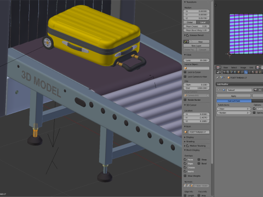
Task: Collapse the Subsurf modifier panel arrow
Action: (x=219, y=90)
